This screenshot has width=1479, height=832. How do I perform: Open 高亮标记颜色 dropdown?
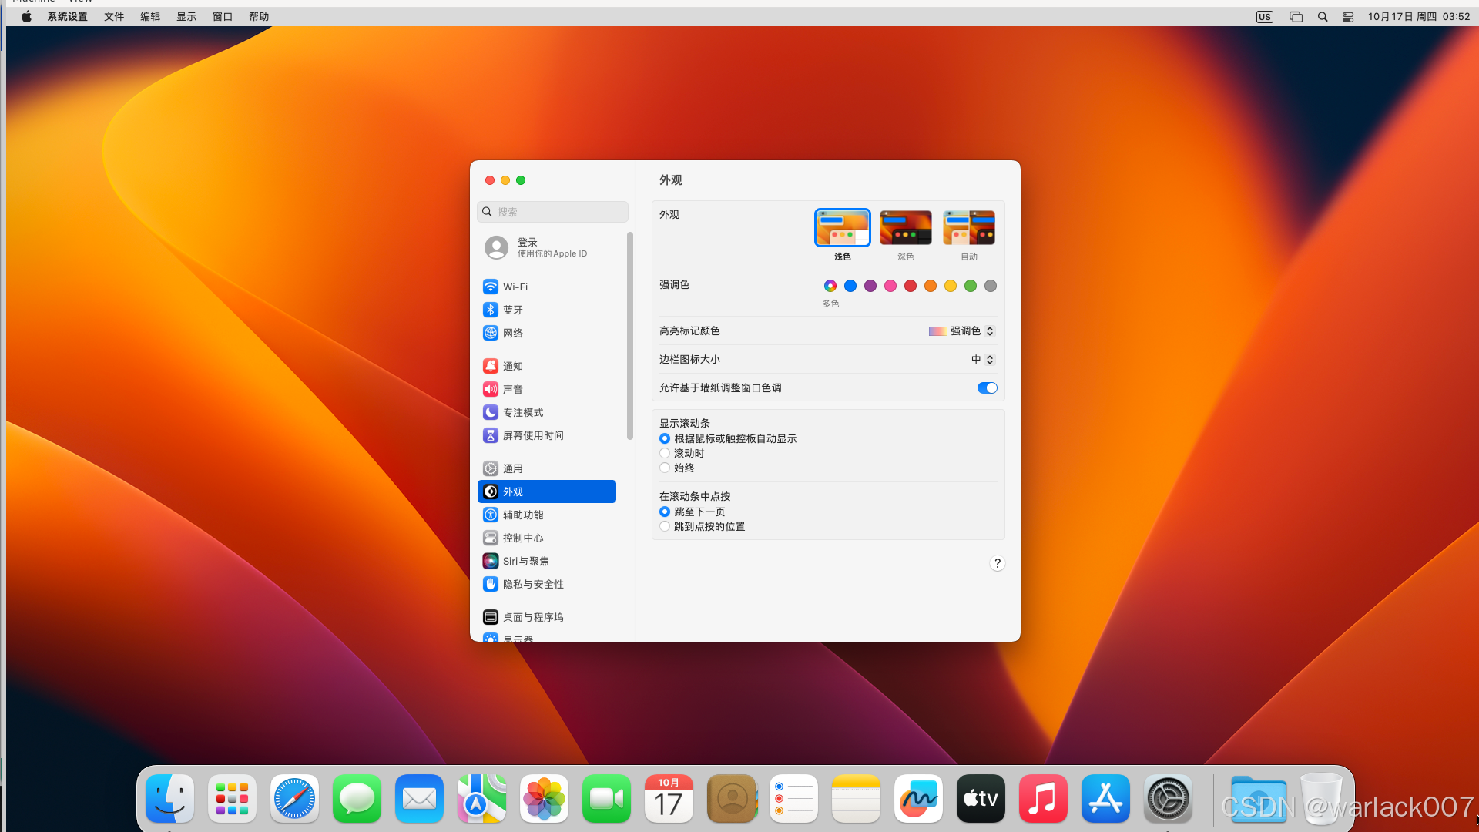tap(961, 331)
